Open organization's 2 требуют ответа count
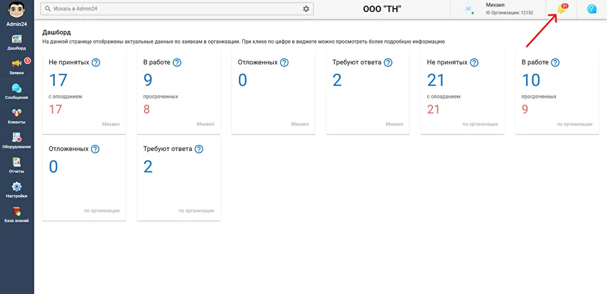607x294 pixels. coord(148,167)
